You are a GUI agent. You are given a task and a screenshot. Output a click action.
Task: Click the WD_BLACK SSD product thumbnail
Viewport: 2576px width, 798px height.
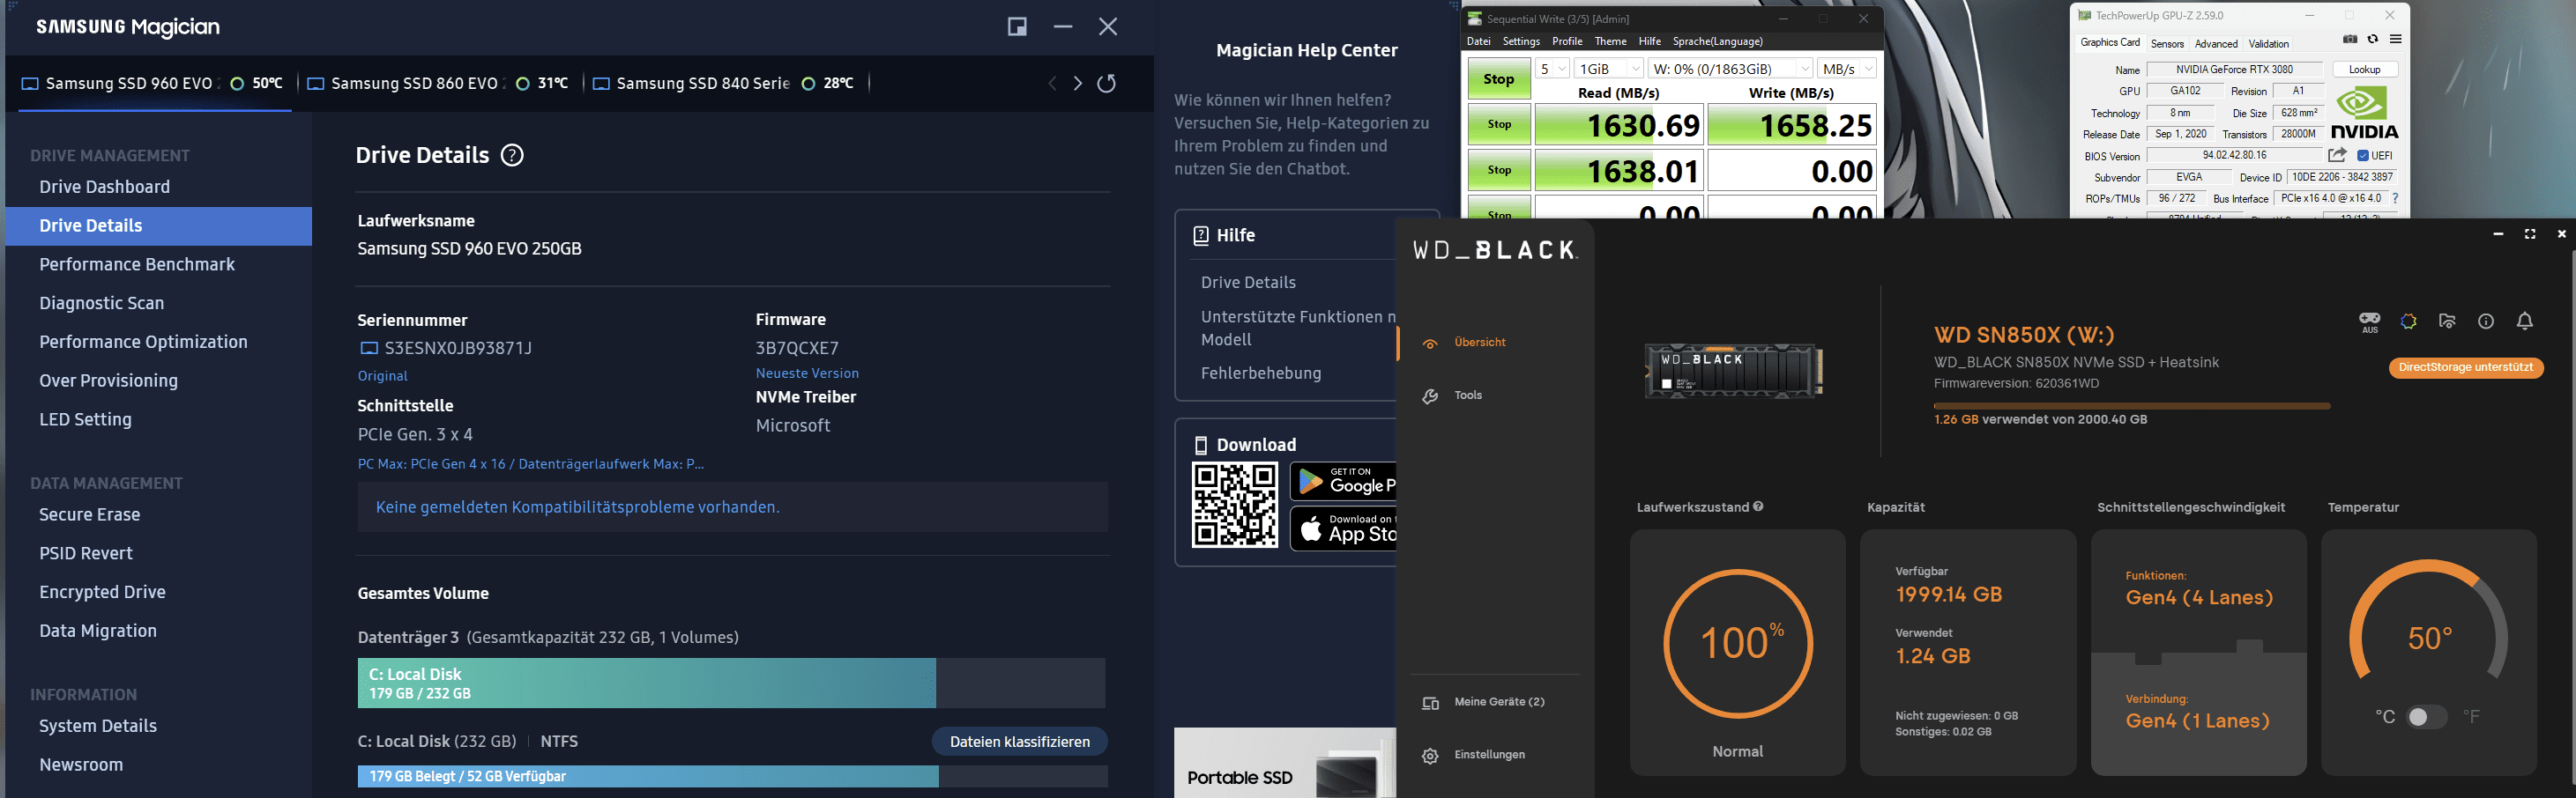tap(1733, 372)
